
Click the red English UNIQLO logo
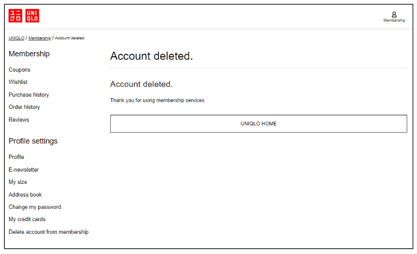[x=32, y=16]
